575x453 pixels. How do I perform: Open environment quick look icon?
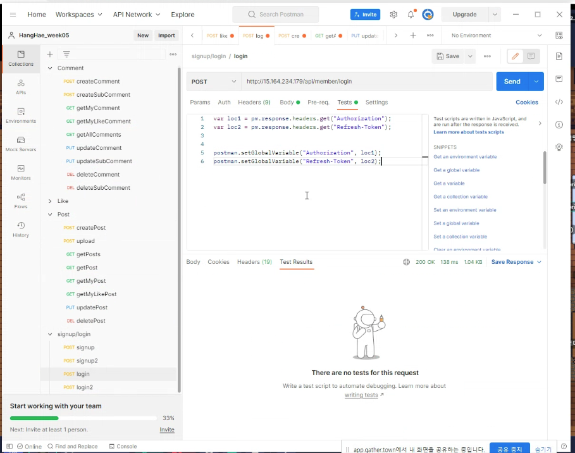[x=559, y=35]
